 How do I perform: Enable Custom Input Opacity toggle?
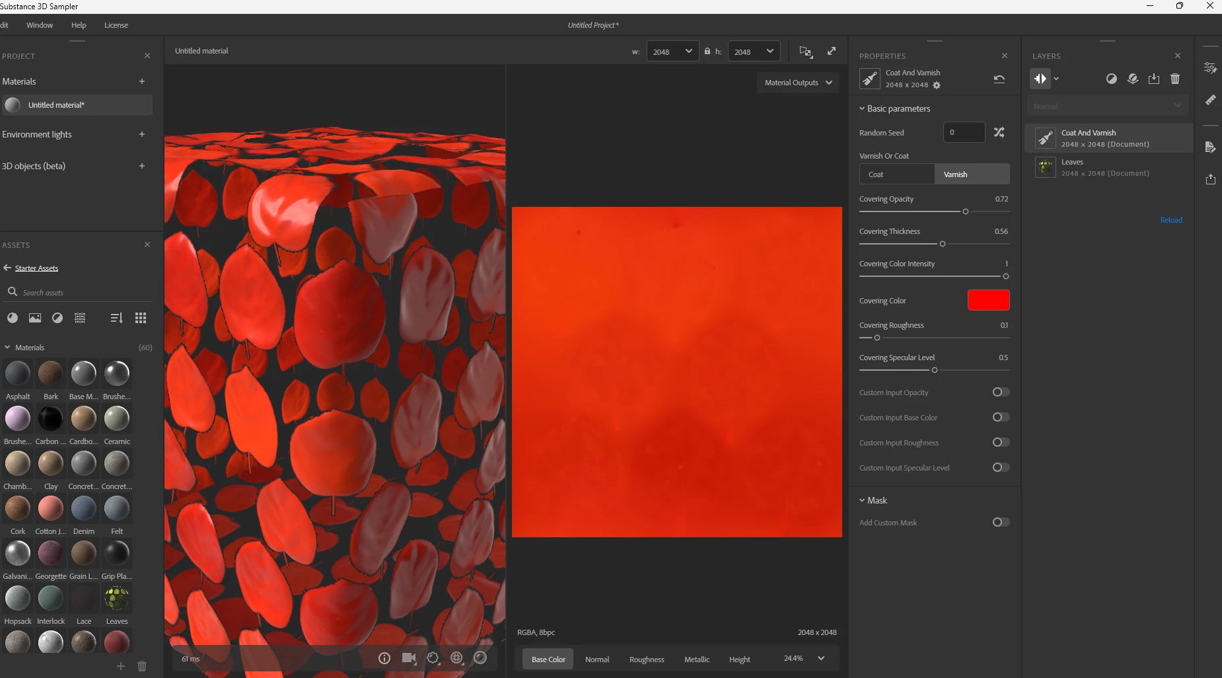point(1001,392)
